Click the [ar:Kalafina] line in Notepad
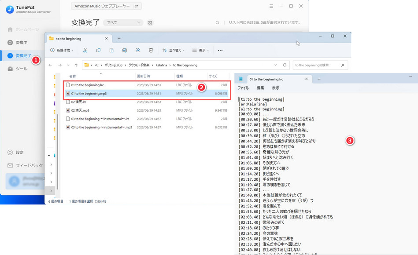418x255 pixels. [x=253, y=104]
